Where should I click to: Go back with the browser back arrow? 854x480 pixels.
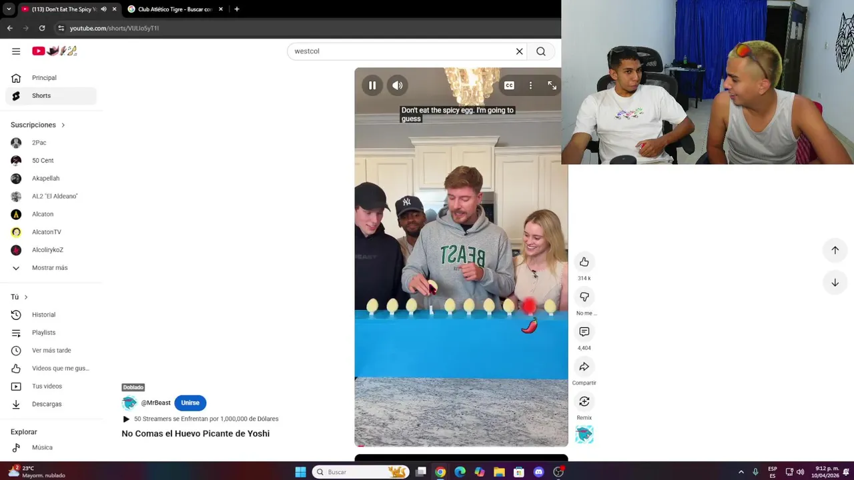pyautogui.click(x=9, y=28)
